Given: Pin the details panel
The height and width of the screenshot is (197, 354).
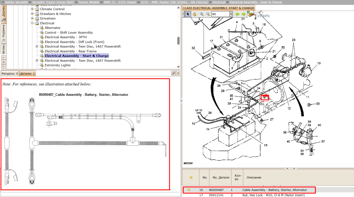Looking at the screenshot, I should point(173,73).
